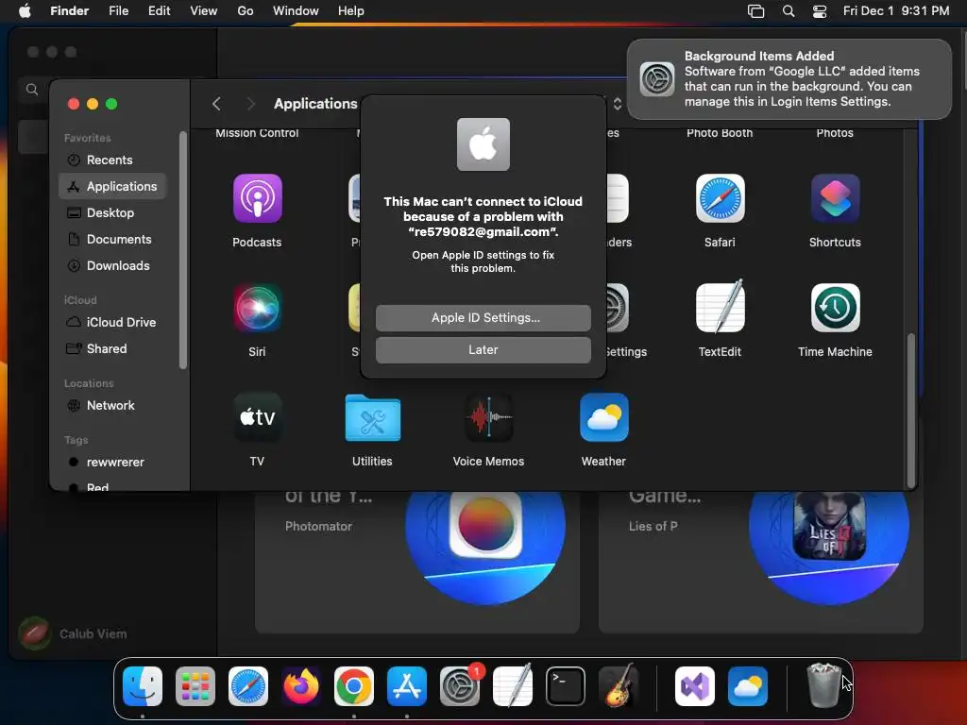Select Shared in Finder sidebar
Viewport: 967px width, 725px height.
[x=112, y=349]
